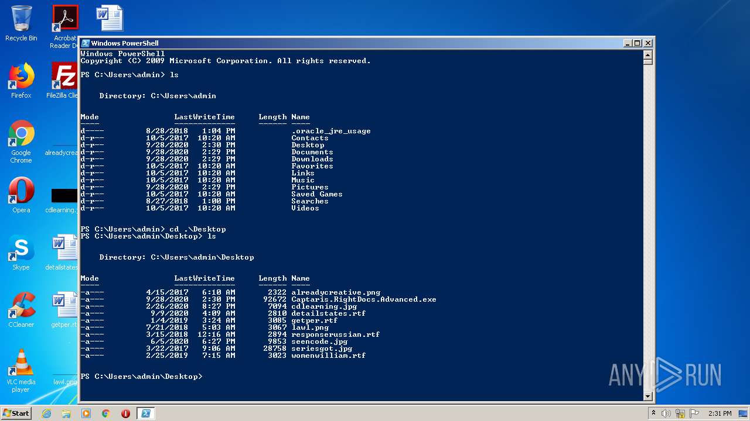The height and width of the screenshot is (421, 750).
Task: Click cdlearning.jpg in the file listing
Action: [x=324, y=306]
